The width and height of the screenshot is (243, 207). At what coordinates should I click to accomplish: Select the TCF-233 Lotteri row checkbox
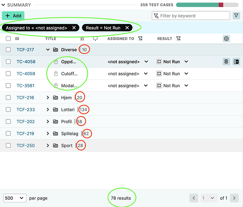point(8,110)
